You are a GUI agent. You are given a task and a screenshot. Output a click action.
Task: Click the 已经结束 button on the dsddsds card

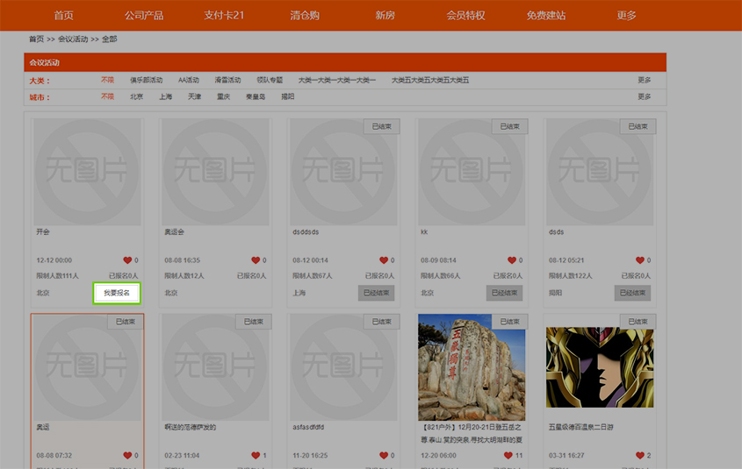click(376, 293)
